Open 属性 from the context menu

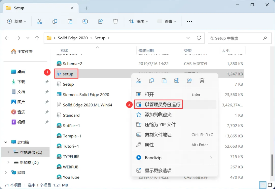(x=175, y=145)
